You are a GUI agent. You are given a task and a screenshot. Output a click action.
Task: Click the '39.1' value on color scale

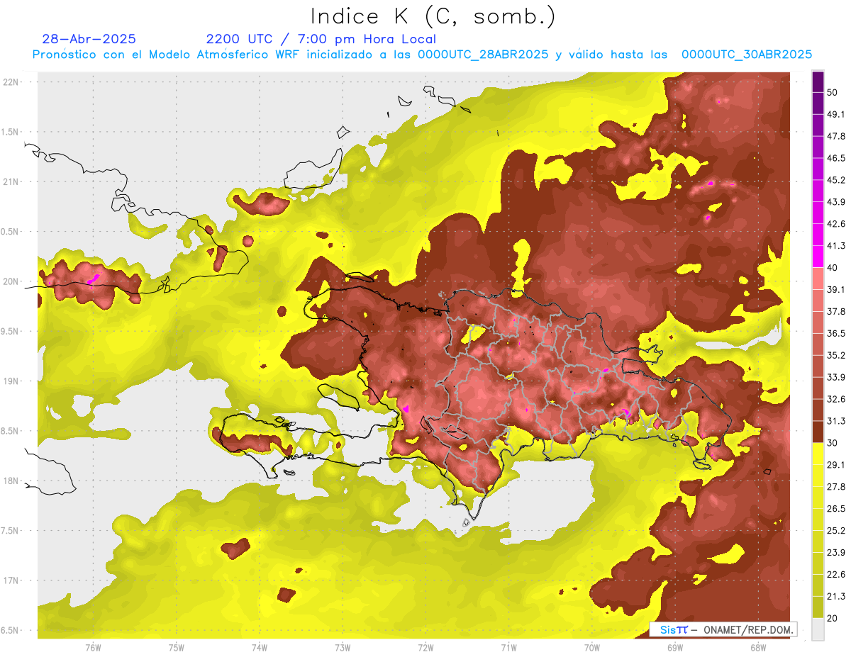(835, 290)
